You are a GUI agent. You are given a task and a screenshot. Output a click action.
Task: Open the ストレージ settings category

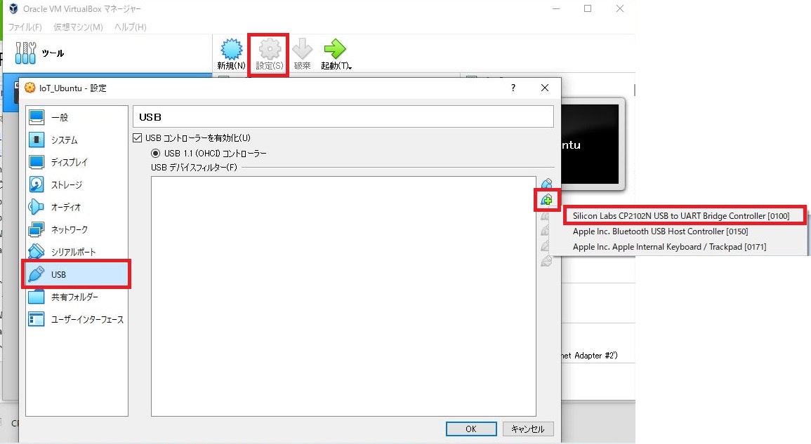point(77,185)
